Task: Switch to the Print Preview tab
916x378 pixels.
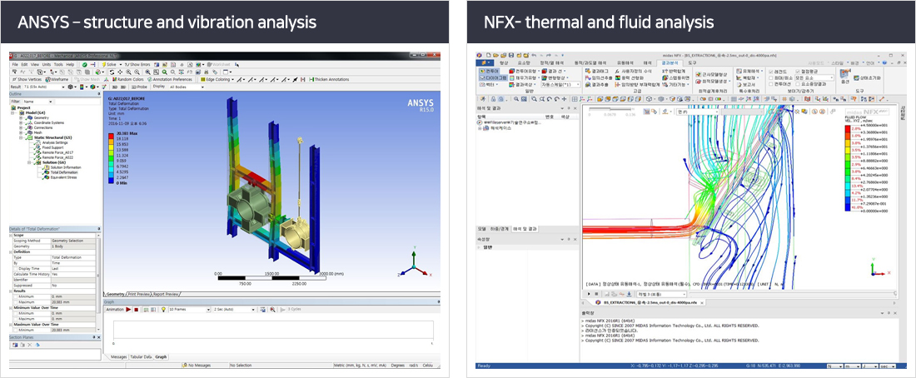Action: tap(139, 294)
